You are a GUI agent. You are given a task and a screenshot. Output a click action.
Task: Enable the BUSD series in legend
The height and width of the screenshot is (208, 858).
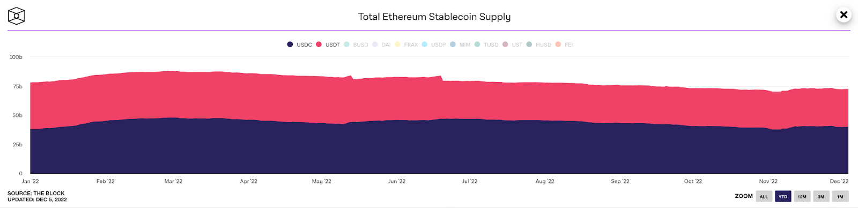356,44
